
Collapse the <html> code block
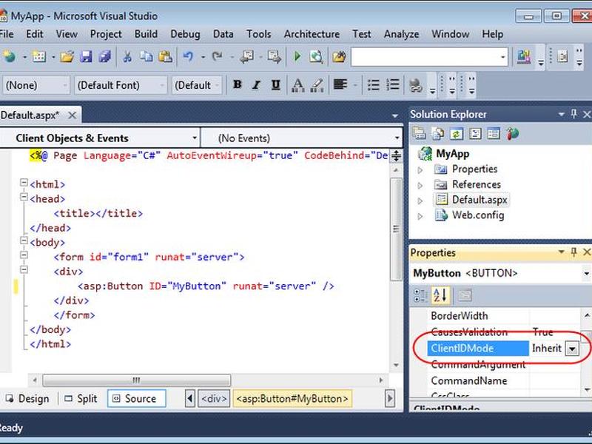[x=24, y=183]
